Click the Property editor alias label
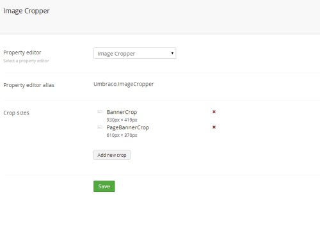The width and height of the screenshot is (320, 231). 29,85
